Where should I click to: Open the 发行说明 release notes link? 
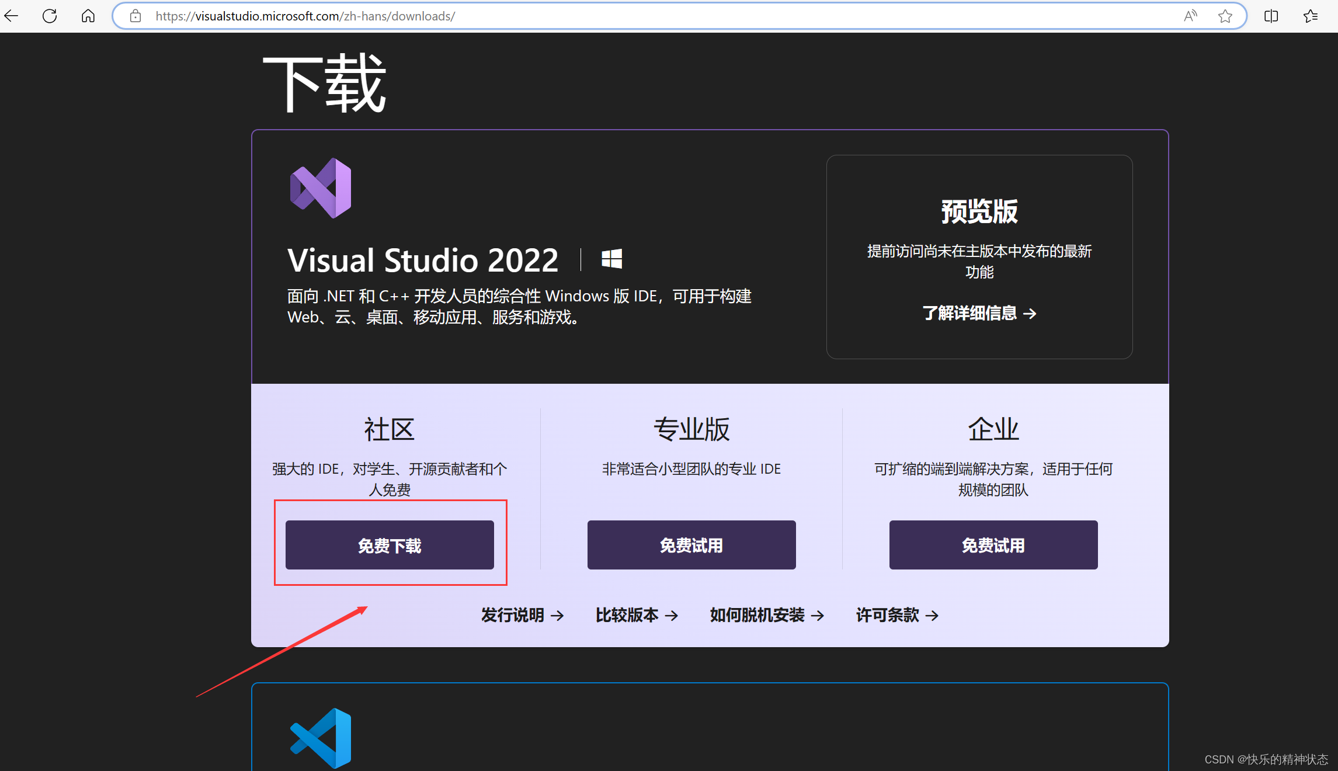coord(522,615)
